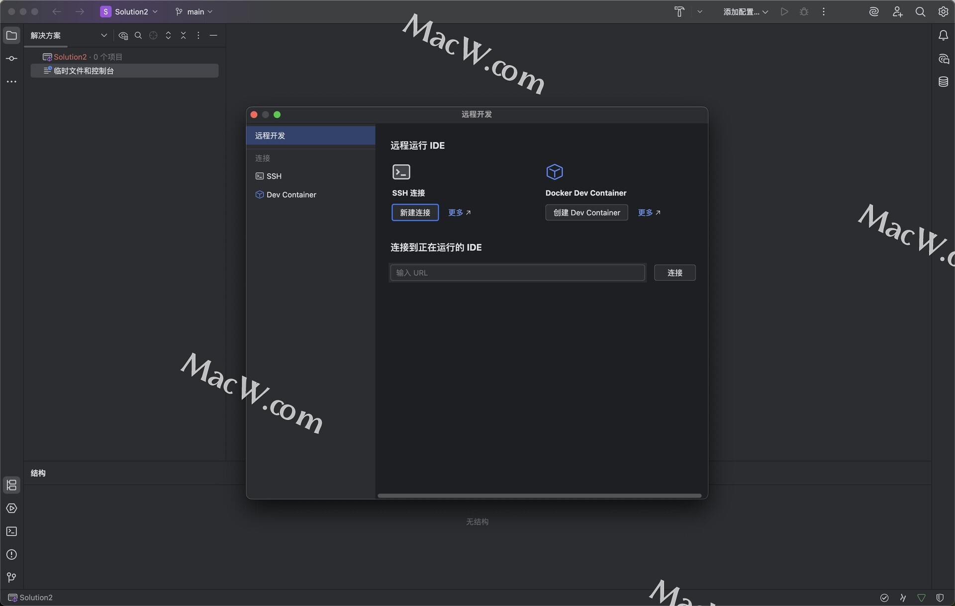Click the locate target crosshair icon in the solution panel
The height and width of the screenshot is (606, 955).
coord(153,35)
